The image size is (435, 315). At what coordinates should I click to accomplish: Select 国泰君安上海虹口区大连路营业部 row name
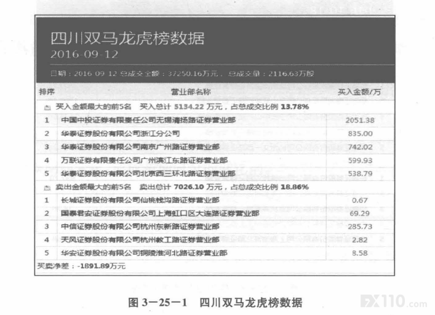[x=160, y=213]
